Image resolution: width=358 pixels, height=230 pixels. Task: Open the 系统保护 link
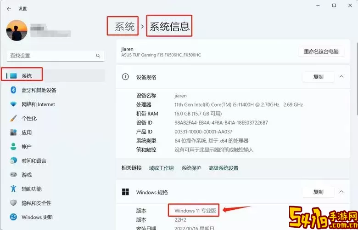[191, 168]
